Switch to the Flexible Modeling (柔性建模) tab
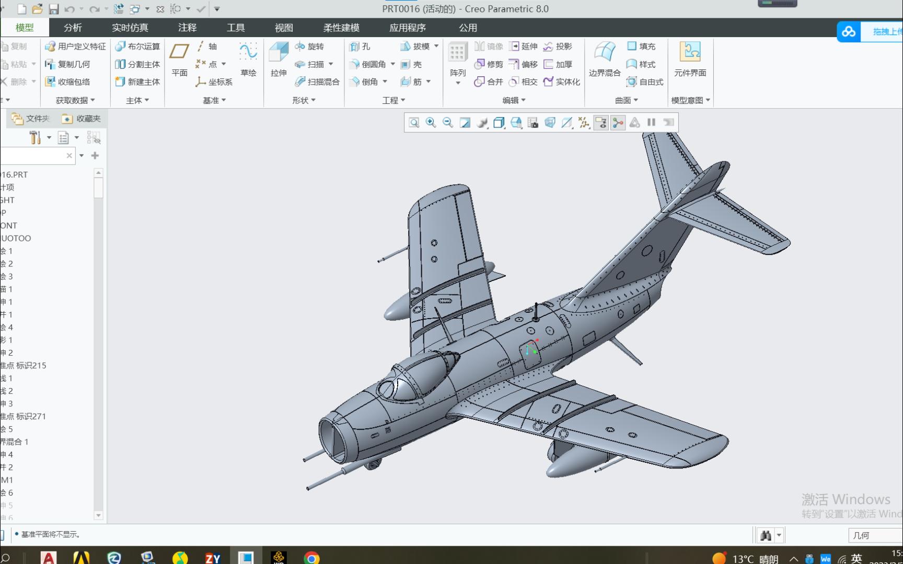Screen dimensions: 903x564 pyautogui.click(x=341, y=28)
